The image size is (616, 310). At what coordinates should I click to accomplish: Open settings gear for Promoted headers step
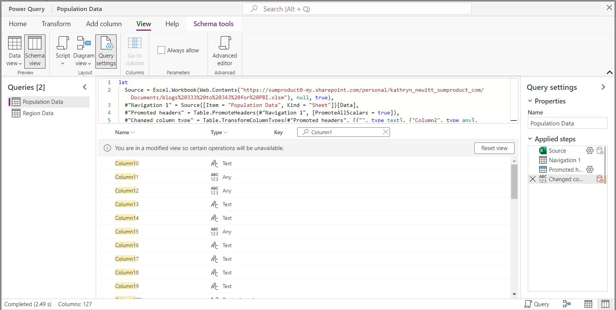[590, 169]
